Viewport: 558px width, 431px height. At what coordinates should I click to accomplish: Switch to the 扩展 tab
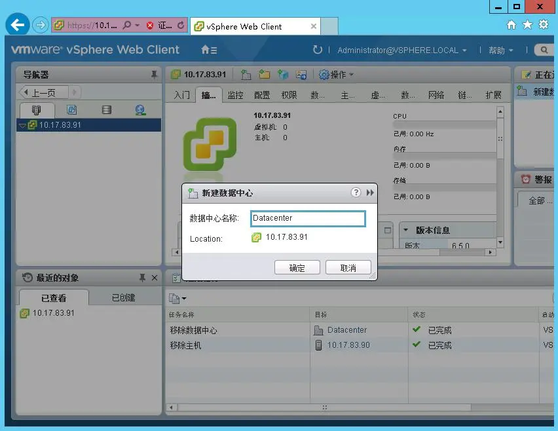493,95
